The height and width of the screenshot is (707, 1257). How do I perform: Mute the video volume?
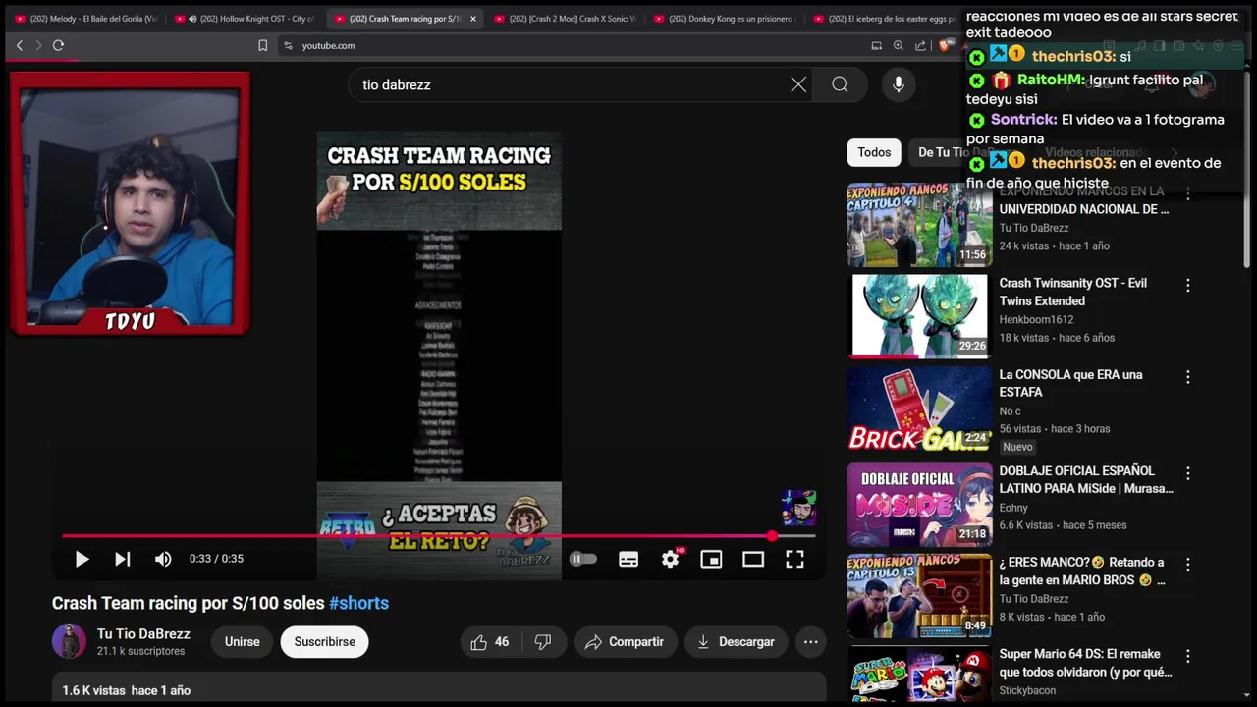coord(163,559)
